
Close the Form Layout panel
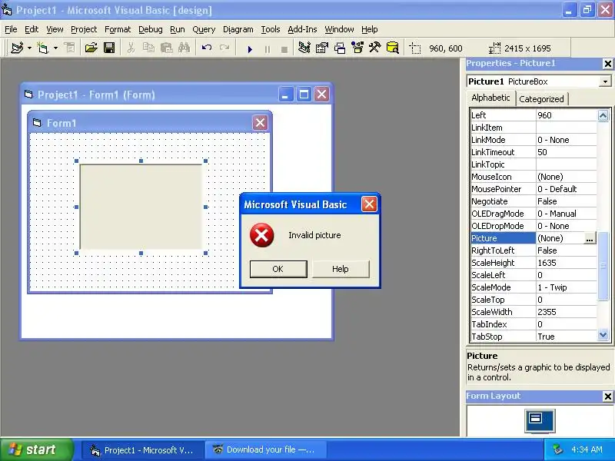pos(607,396)
